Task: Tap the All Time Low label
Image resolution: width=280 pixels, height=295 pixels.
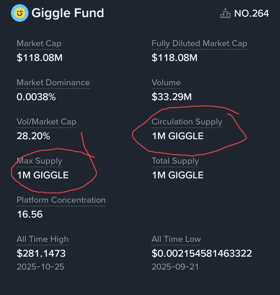Action: coord(176,239)
